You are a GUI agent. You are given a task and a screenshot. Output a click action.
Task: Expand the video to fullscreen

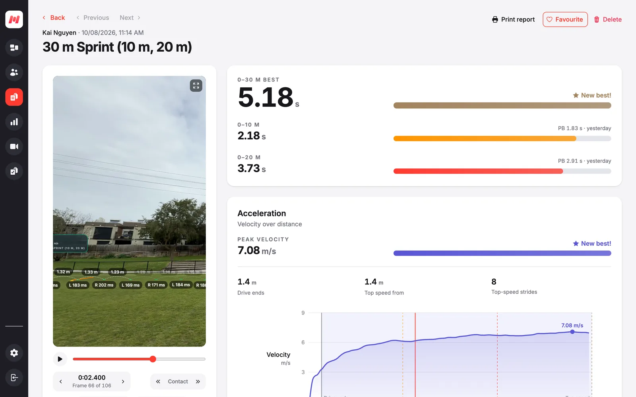tap(196, 86)
